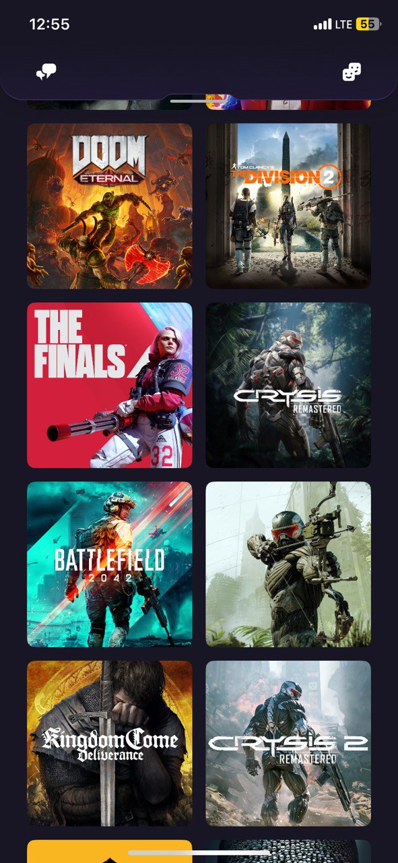
Task: Tap the header drag handle bar
Action: click(x=199, y=100)
